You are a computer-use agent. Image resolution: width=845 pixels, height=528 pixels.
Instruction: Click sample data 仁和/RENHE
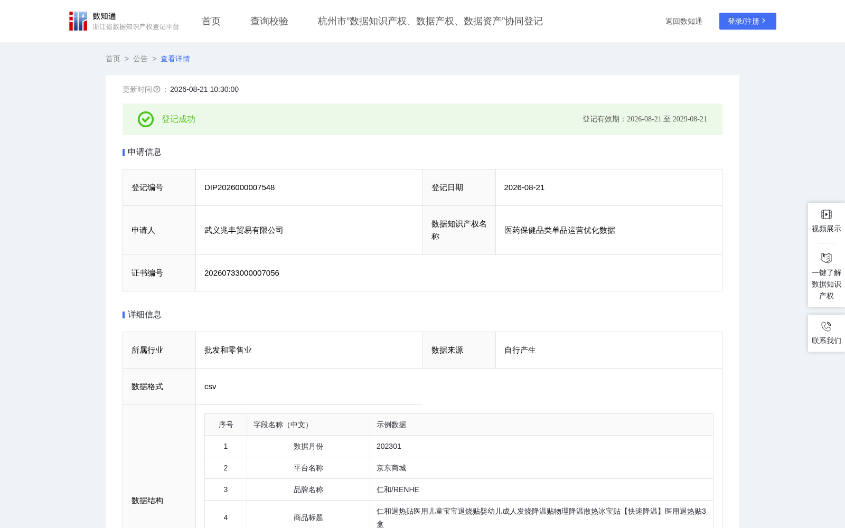coord(398,489)
